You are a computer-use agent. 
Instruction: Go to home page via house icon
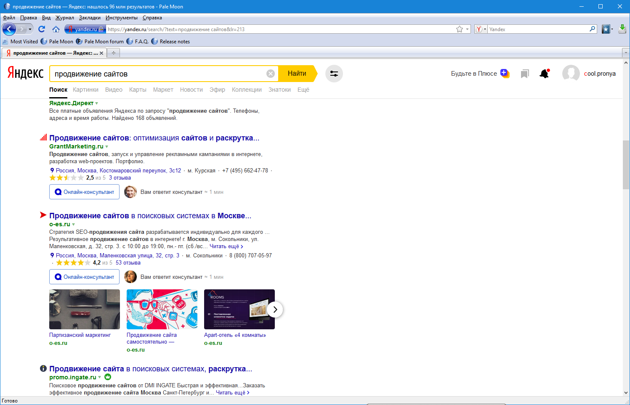click(x=56, y=29)
